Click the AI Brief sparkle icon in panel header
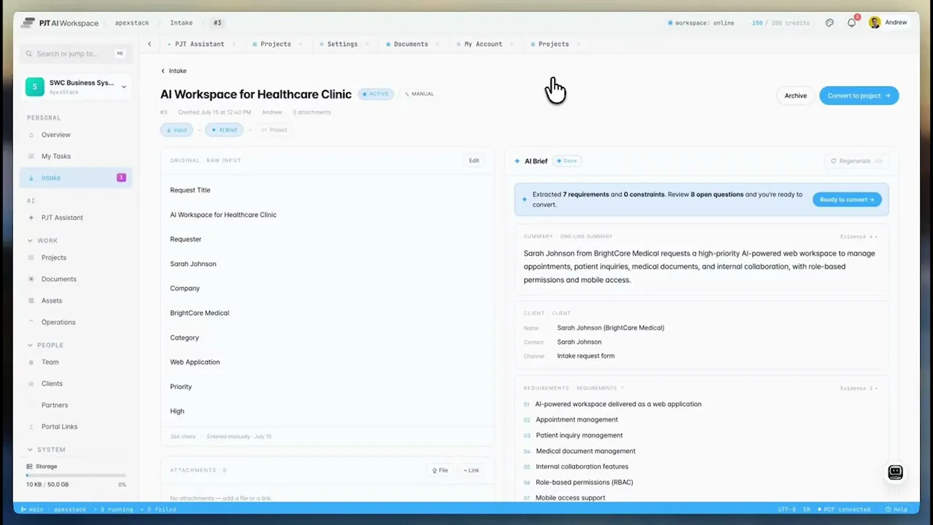This screenshot has height=525, width=933. [x=517, y=161]
